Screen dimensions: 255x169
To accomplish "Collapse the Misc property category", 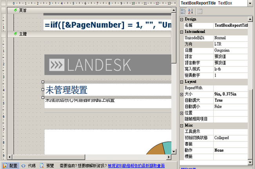I will (182, 126).
